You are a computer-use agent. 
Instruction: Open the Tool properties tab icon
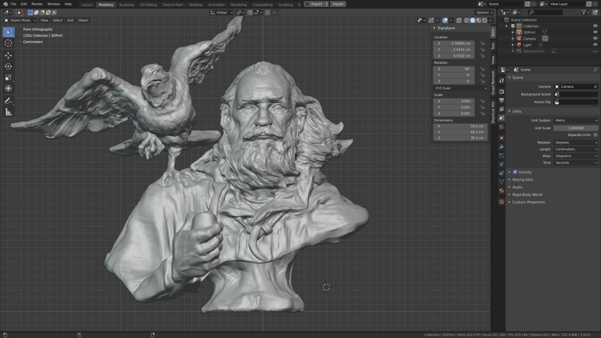(x=502, y=80)
